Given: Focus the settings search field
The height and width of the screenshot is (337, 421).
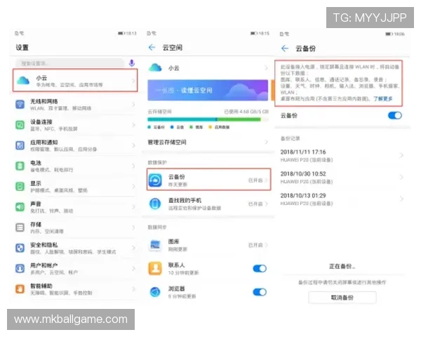Looking at the screenshot, I should point(69,63).
